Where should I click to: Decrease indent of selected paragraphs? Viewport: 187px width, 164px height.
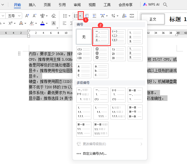(87, 16)
